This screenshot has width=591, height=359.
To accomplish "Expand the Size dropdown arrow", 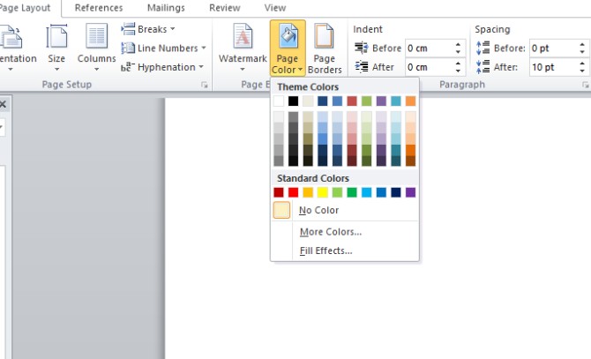I will 56,69.
